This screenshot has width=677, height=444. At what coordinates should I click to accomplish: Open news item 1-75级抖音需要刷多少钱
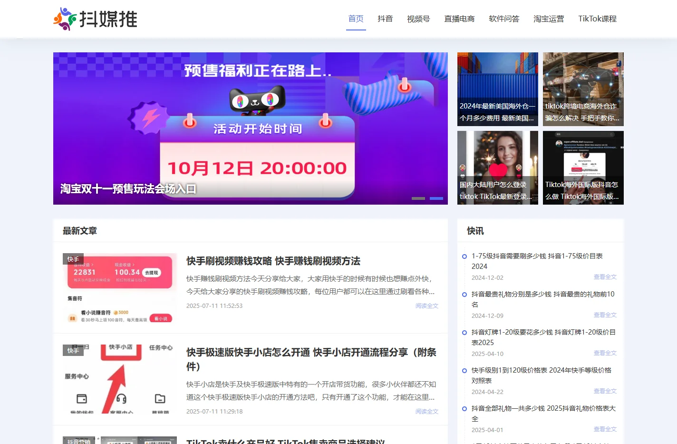click(537, 261)
